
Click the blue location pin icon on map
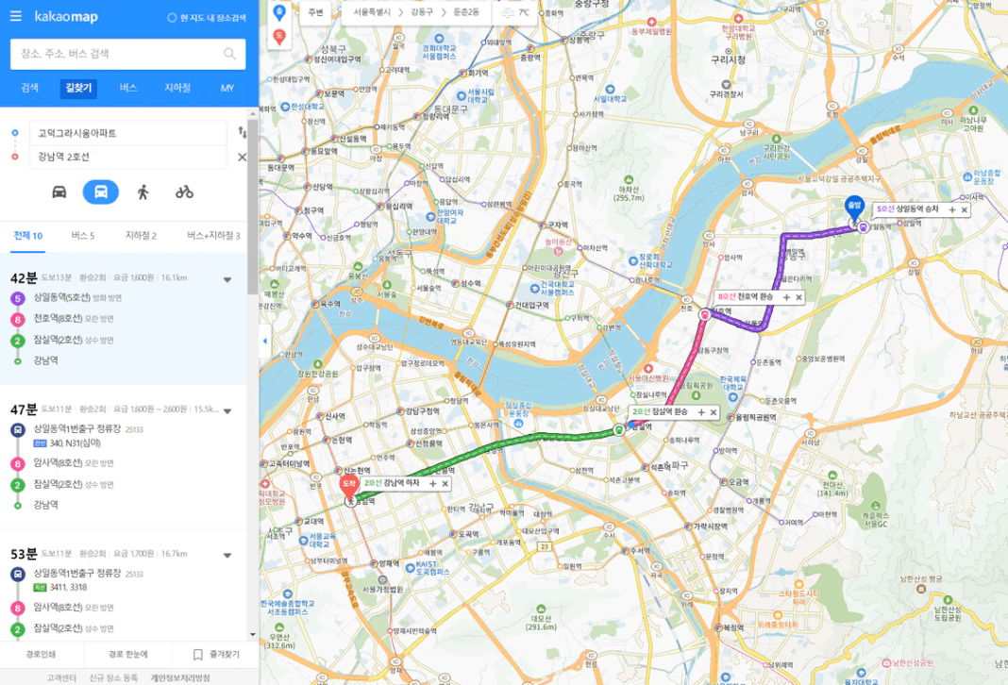pyautogui.click(x=279, y=12)
